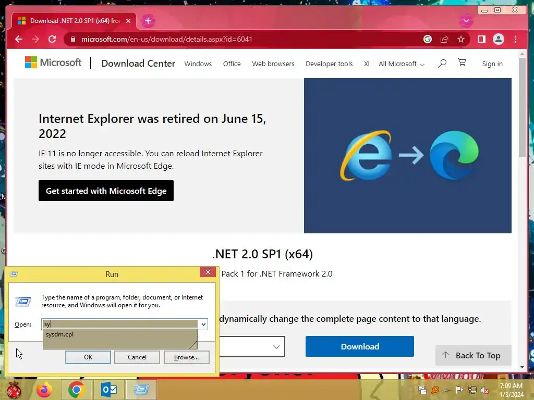Click the Action Center flag tray icon
The image size is (534, 400).
point(460,390)
